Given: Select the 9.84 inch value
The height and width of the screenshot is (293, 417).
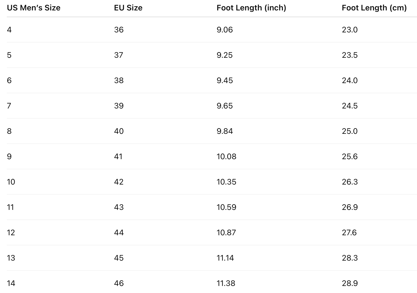Looking at the screenshot, I should (x=225, y=131).
